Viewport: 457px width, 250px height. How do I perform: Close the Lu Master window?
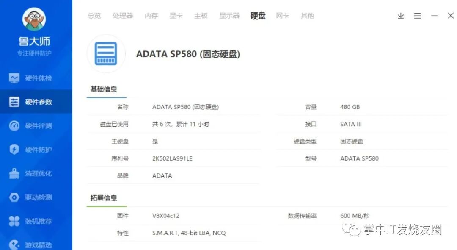(x=451, y=16)
